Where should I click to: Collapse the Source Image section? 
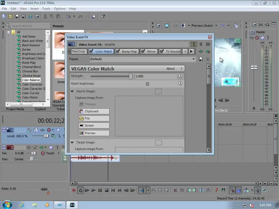tap(72, 91)
